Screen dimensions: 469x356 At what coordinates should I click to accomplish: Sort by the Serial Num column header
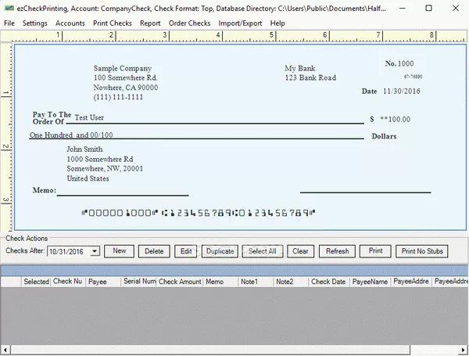point(138,282)
